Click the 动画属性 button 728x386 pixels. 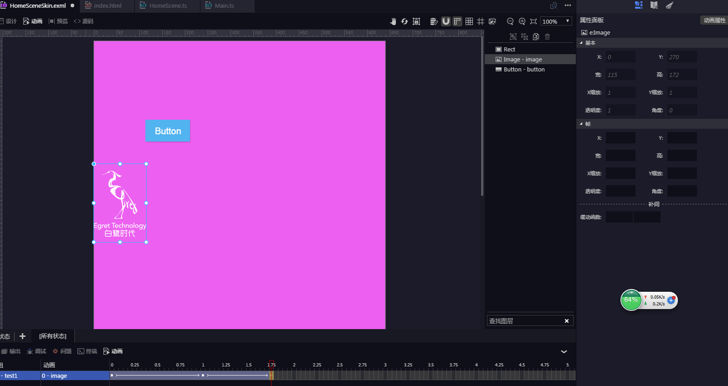click(x=714, y=20)
